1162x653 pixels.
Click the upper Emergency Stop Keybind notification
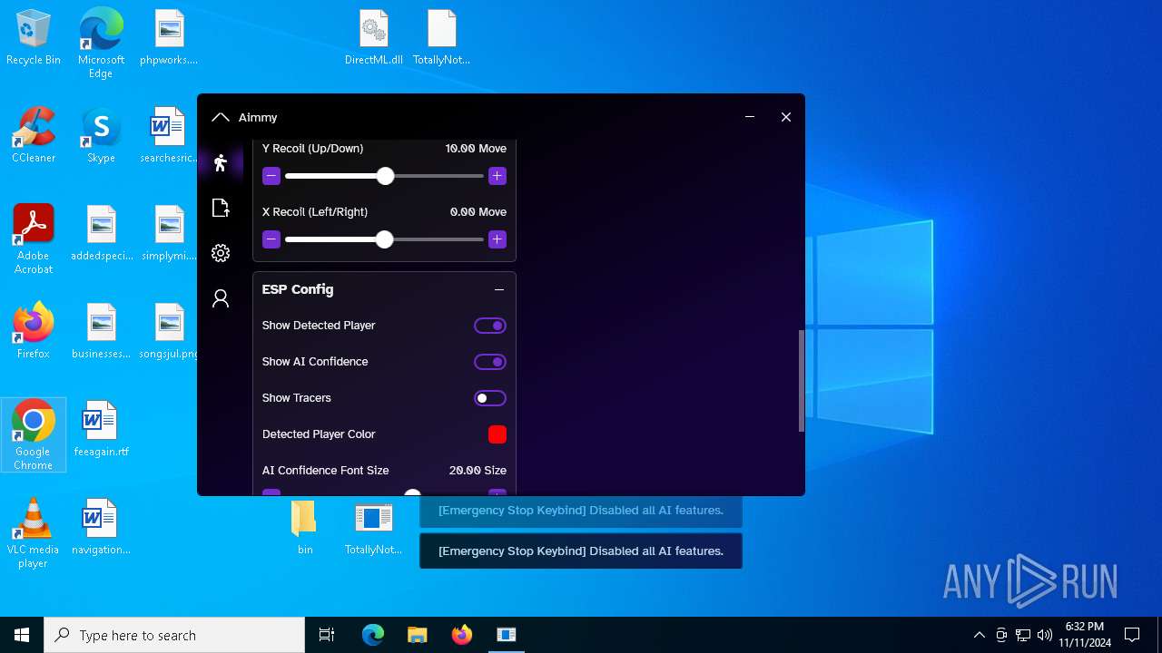click(x=581, y=511)
